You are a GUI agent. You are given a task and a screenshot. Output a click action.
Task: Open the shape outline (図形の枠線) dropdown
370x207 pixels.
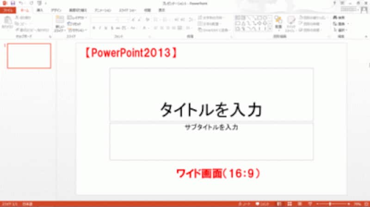[x=309, y=24]
